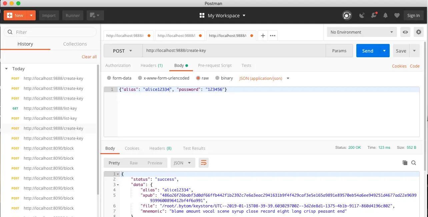This screenshot has height=217, width=428.
Task: Open the Authorization tab
Action: point(118,66)
